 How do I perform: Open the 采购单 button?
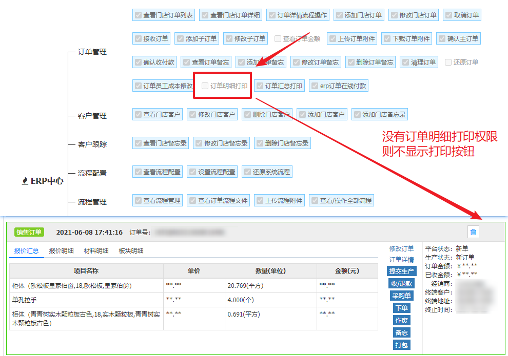pos(401,296)
